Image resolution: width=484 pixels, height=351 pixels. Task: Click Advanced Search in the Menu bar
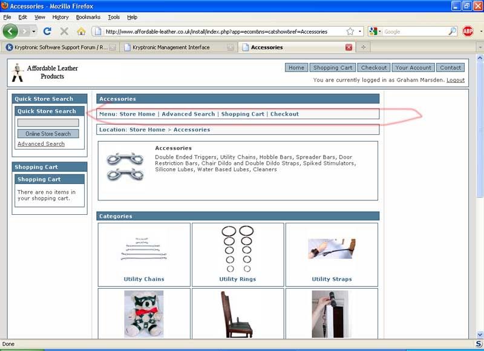pyautogui.click(x=188, y=114)
